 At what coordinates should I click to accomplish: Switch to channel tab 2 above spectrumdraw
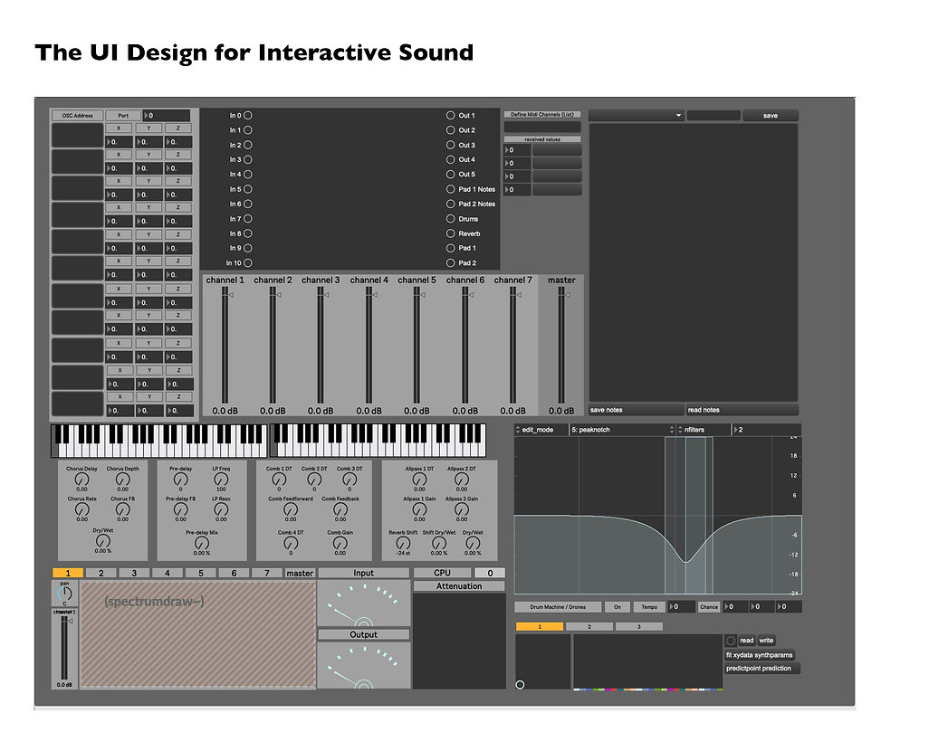point(101,573)
